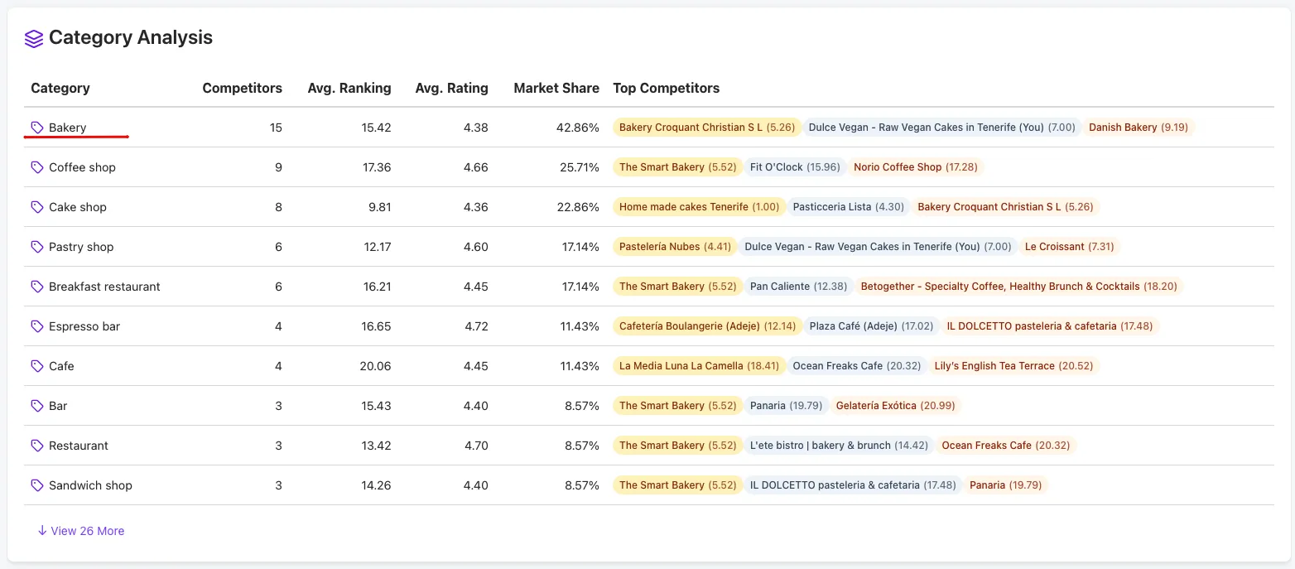Click the 25.71% market share value
Screen dimensions: 1295x569
coord(579,167)
